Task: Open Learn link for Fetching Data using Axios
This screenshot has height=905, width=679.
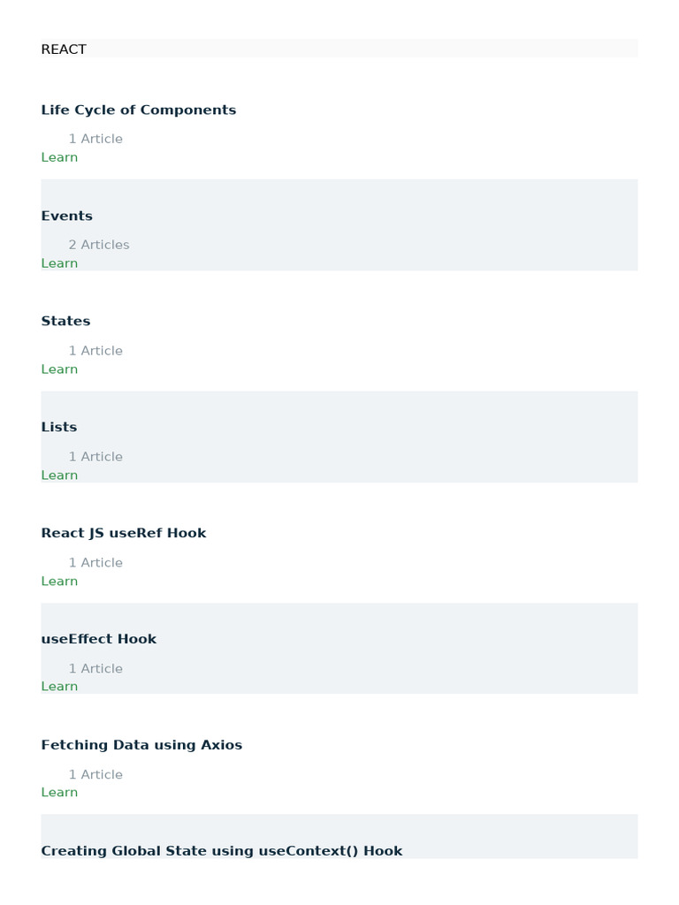Action: coord(59,793)
